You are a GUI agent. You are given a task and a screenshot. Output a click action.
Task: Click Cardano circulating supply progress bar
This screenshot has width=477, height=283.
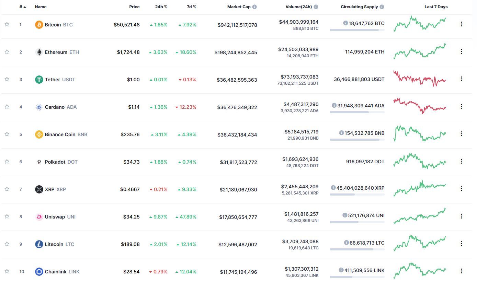point(357,112)
